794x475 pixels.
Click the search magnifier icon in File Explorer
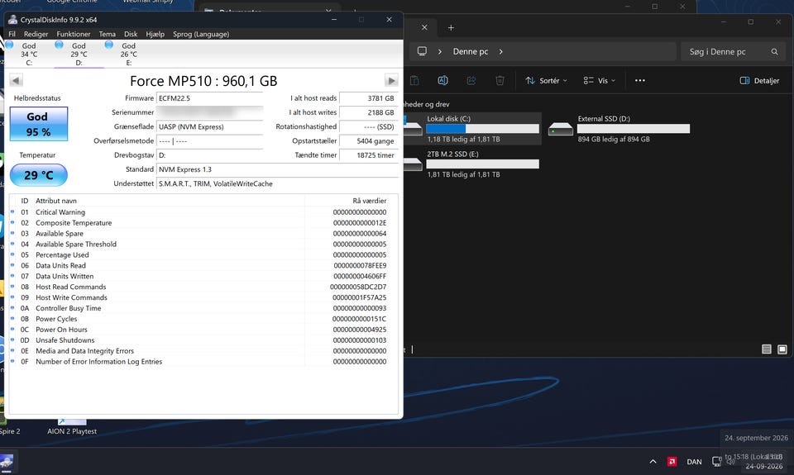(774, 51)
